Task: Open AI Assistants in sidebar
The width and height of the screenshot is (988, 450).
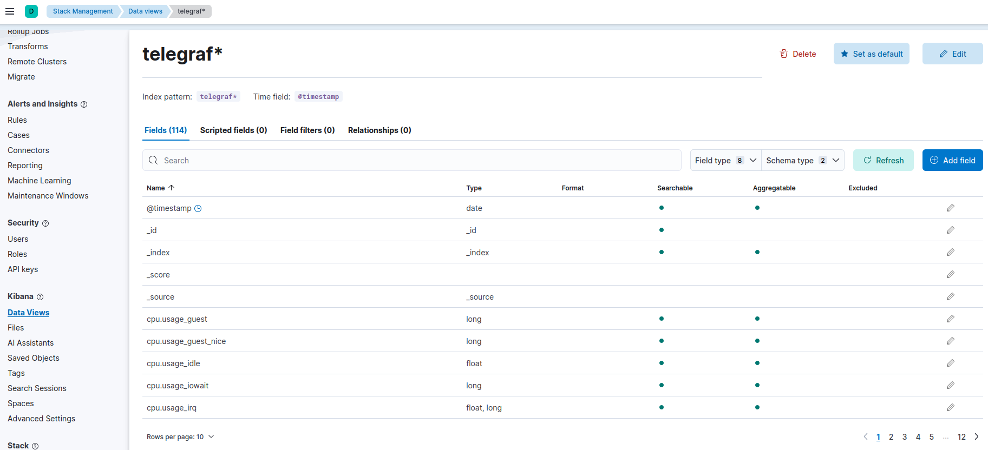Action: pos(31,343)
